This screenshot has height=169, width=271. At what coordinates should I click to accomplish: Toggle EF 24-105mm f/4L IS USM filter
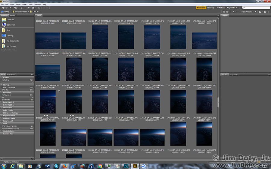pyautogui.click(x=17, y=128)
